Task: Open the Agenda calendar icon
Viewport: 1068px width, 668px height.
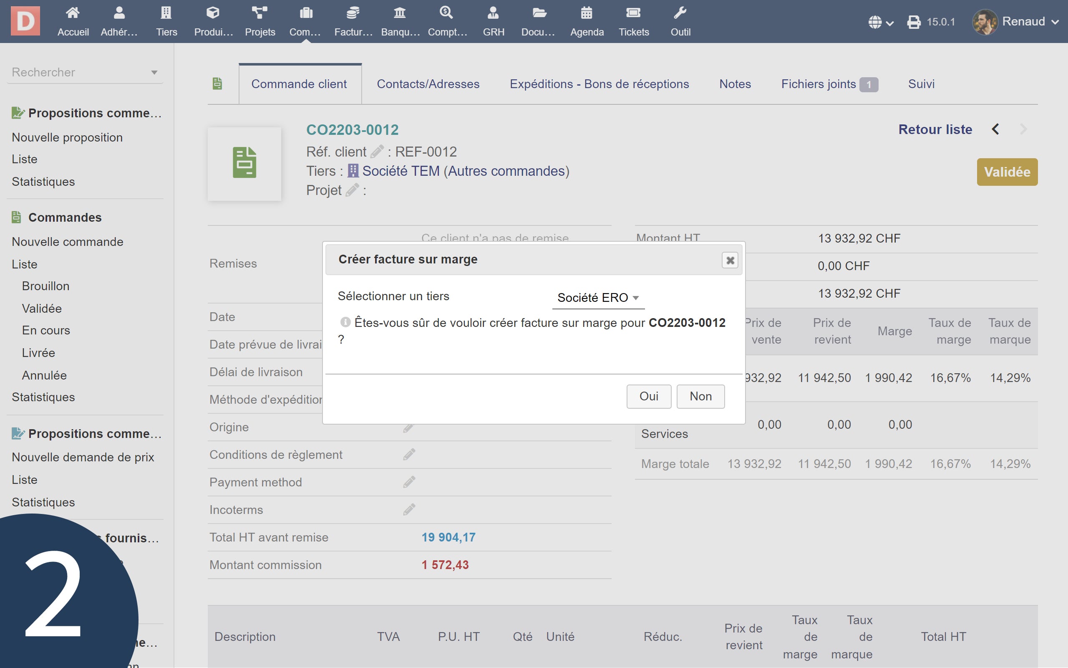Action: 587,13
